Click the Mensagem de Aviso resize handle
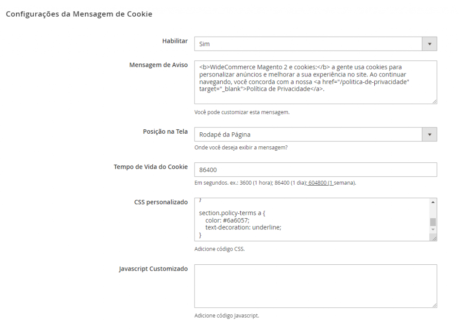 (x=434, y=102)
